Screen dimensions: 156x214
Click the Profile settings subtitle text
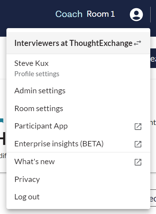click(37, 74)
